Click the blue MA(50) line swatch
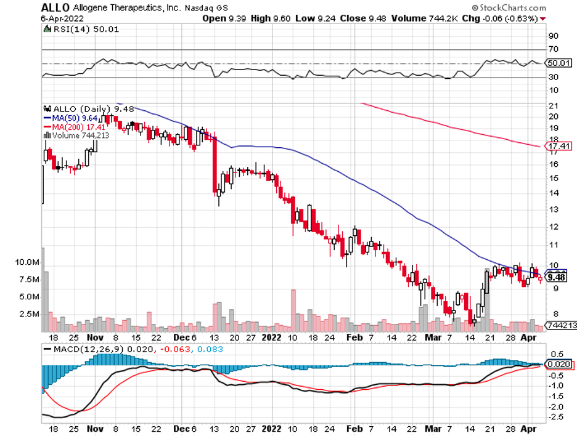The image size is (577, 436). pos(47,118)
